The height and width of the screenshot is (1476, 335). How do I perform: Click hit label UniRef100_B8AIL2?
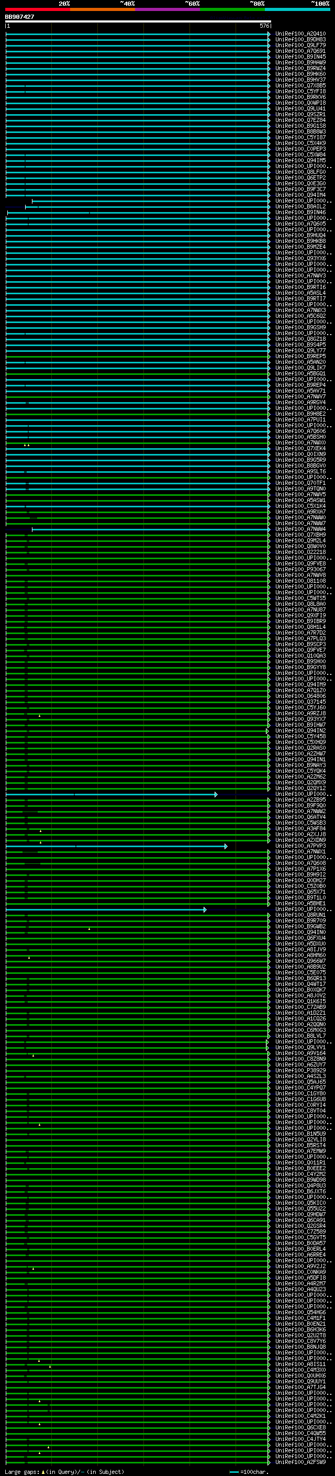pos(300,207)
